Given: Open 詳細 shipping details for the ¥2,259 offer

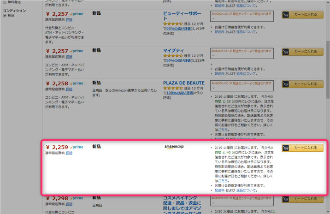Looking at the screenshot, I should 69,153.
